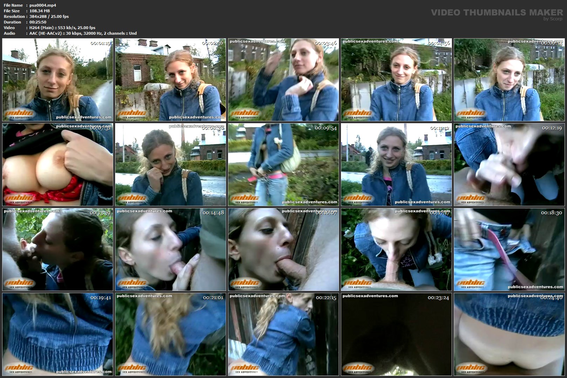Click the Video Thumbnails Maker title
Screen dimensions: 567x378
[497, 12]
